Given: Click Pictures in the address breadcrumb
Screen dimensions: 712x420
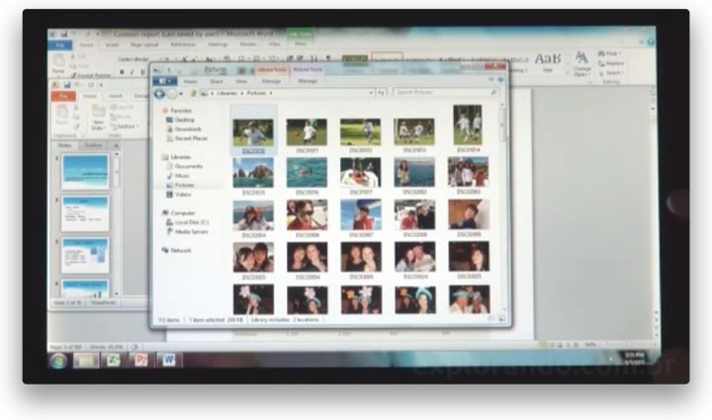Looking at the screenshot, I should [x=256, y=93].
